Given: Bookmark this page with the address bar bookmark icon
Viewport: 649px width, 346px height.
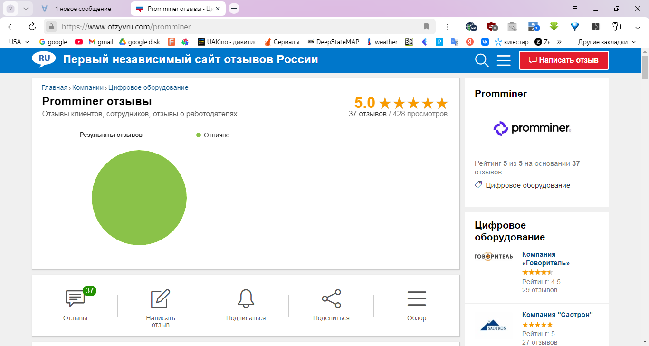Looking at the screenshot, I should (x=426, y=27).
